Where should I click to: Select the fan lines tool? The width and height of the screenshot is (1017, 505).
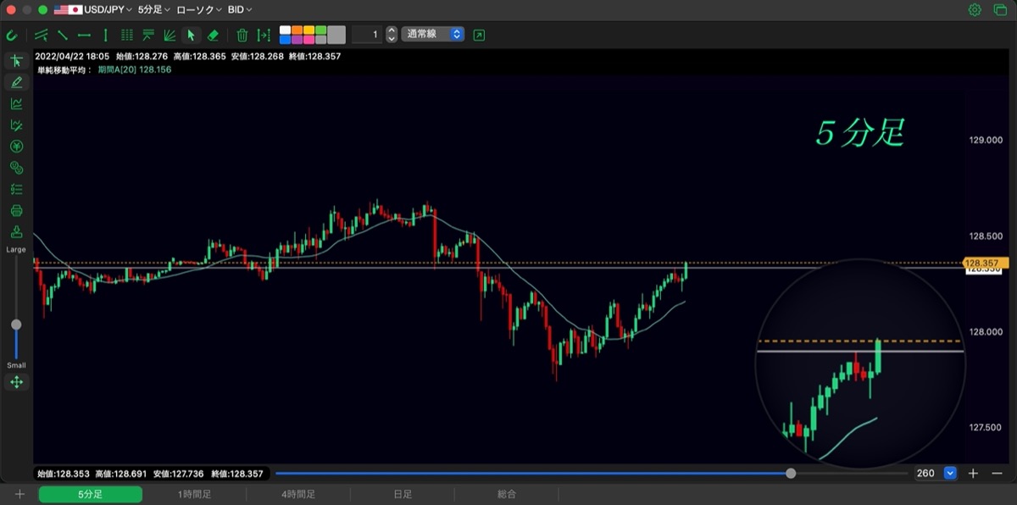pyautogui.click(x=169, y=35)
